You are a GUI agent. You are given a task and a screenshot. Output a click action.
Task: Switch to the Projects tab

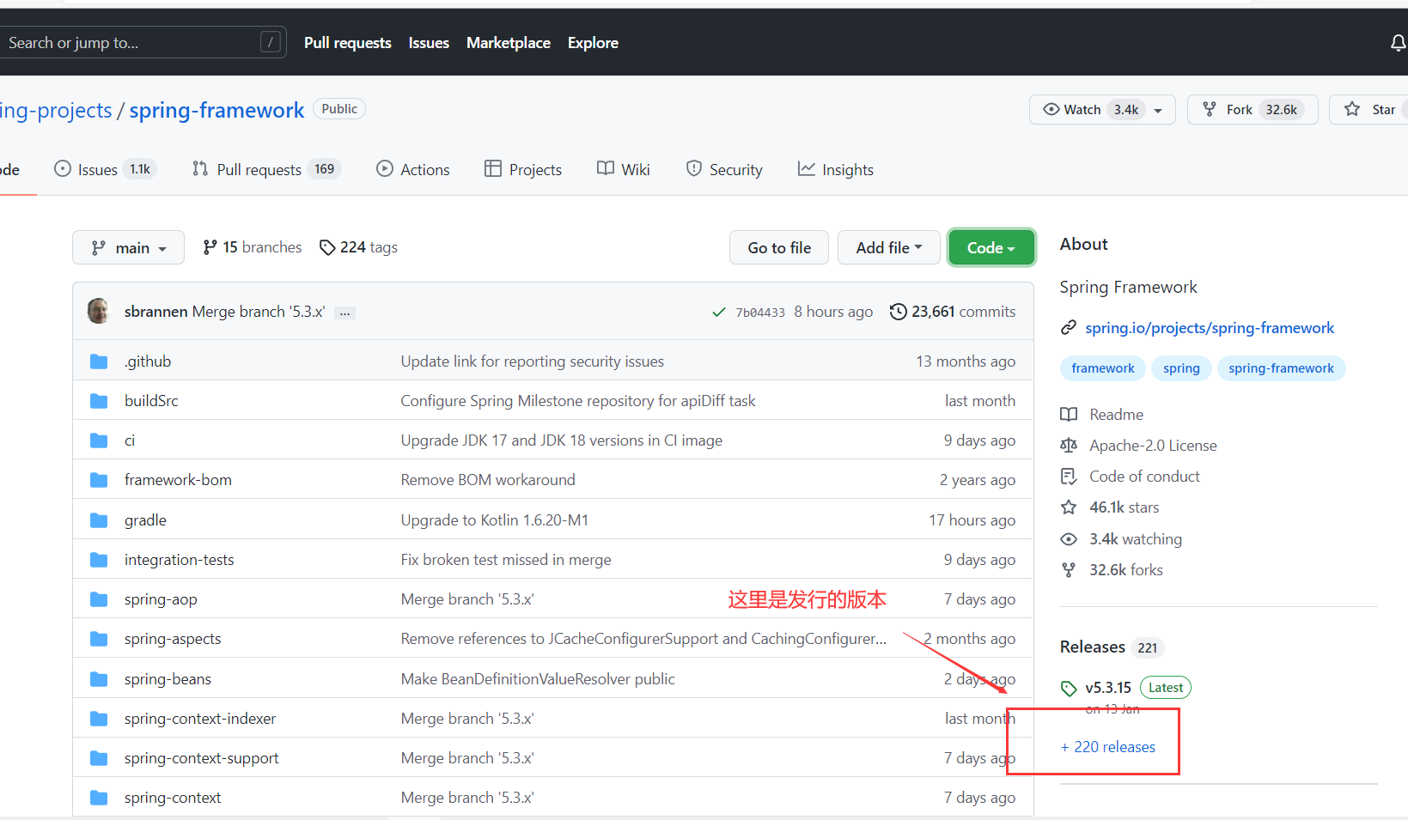[x=523, y=169]
